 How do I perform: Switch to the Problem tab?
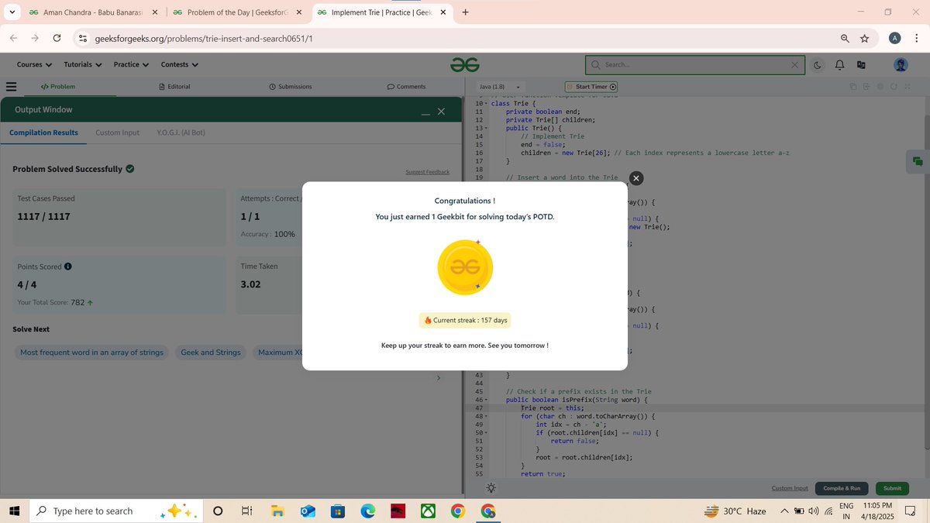(x=58, y=87)
